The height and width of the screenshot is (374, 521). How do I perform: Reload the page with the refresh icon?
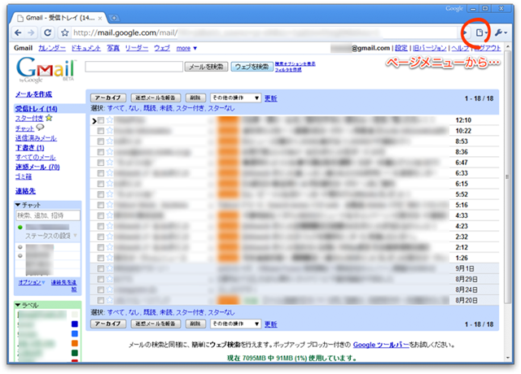coord(47,33)
